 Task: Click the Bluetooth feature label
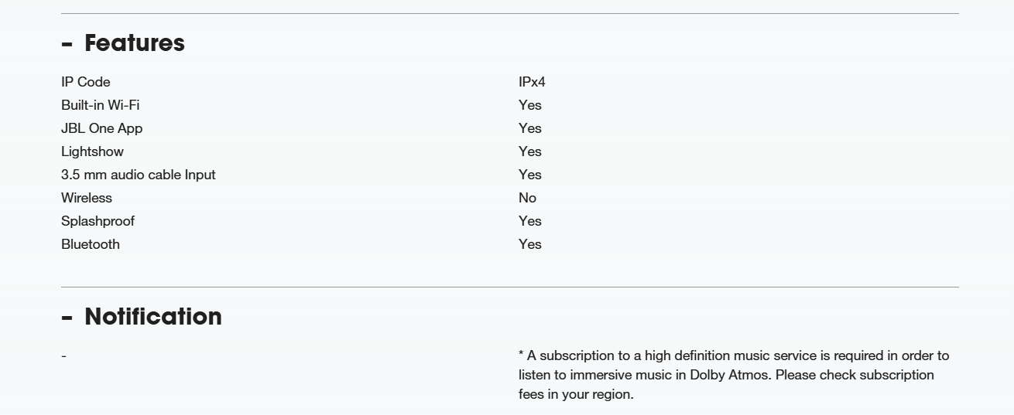(91, 244)
